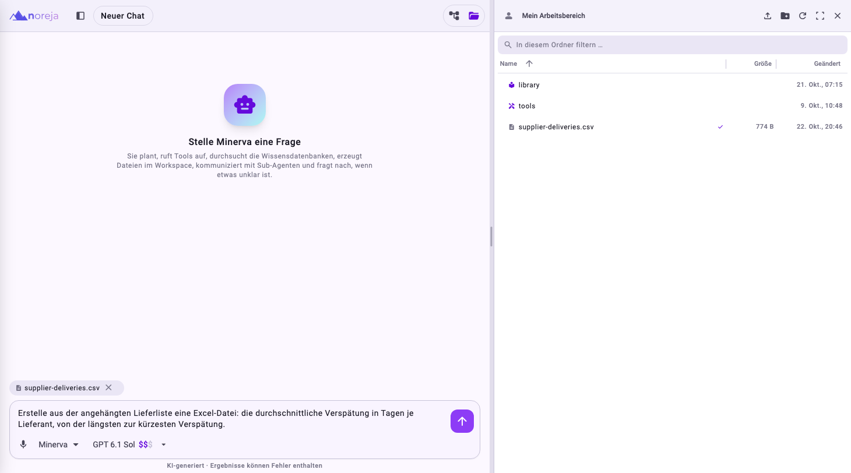Screen dimensions: 851x473
Task: Grab the panel divider handle
Action: 491,236
